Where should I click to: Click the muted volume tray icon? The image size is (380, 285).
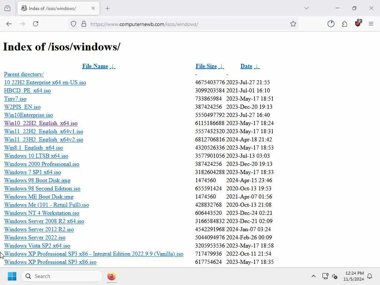coord(335,276)
